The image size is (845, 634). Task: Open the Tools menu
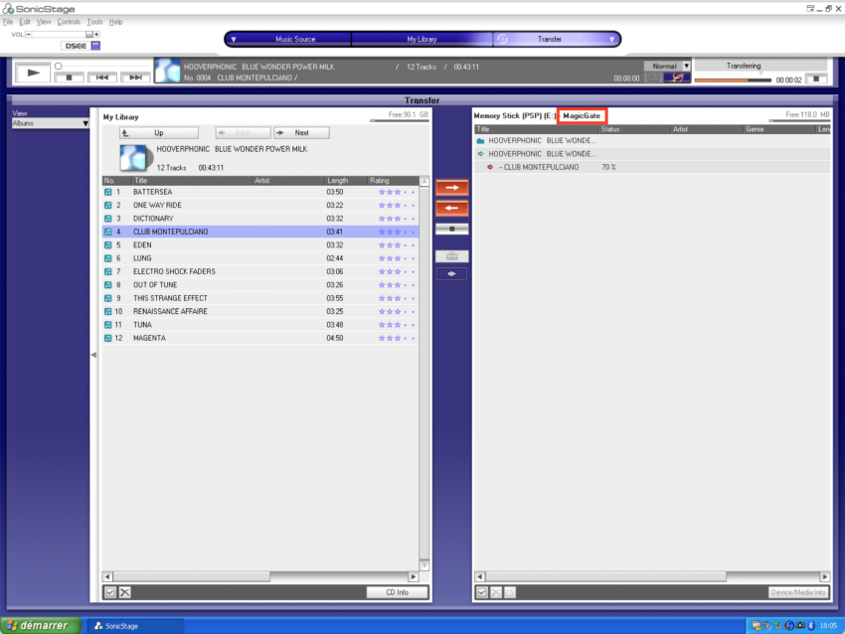(x=94, y=21)
